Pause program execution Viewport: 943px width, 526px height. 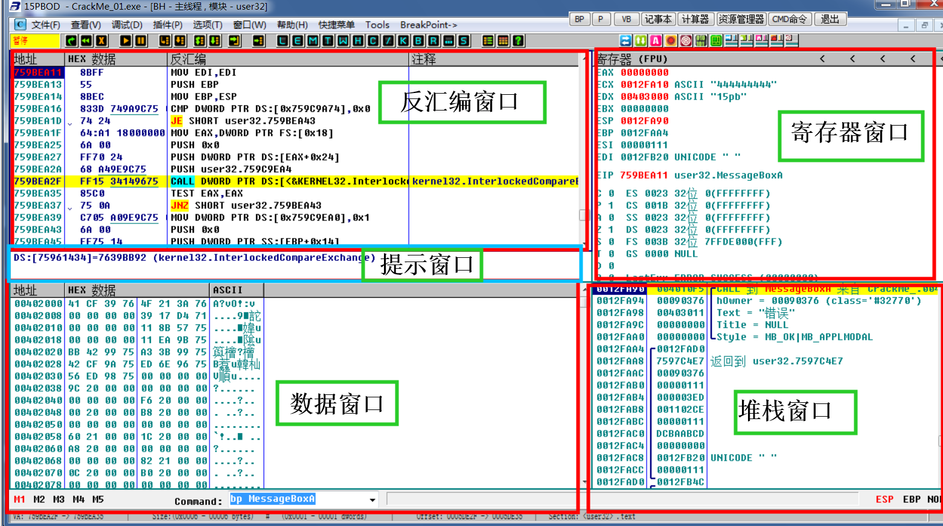(141, 40)
